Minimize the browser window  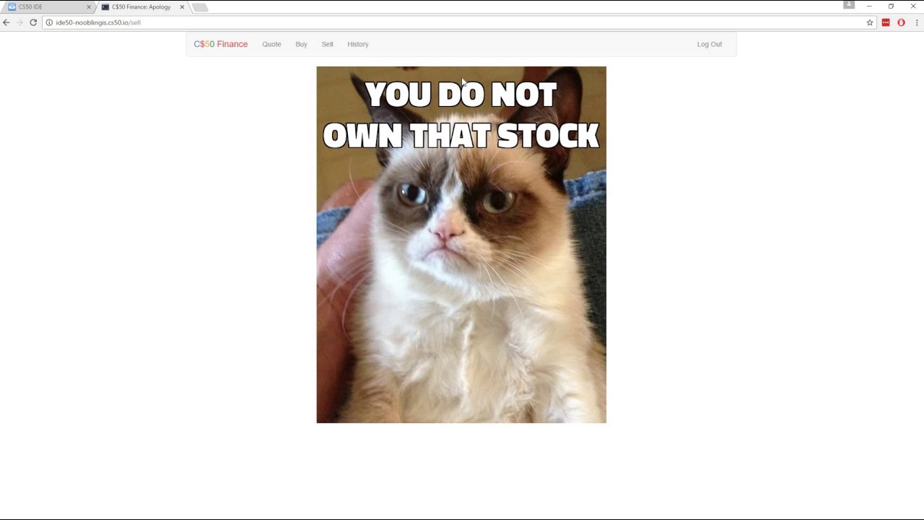(869, 6)
